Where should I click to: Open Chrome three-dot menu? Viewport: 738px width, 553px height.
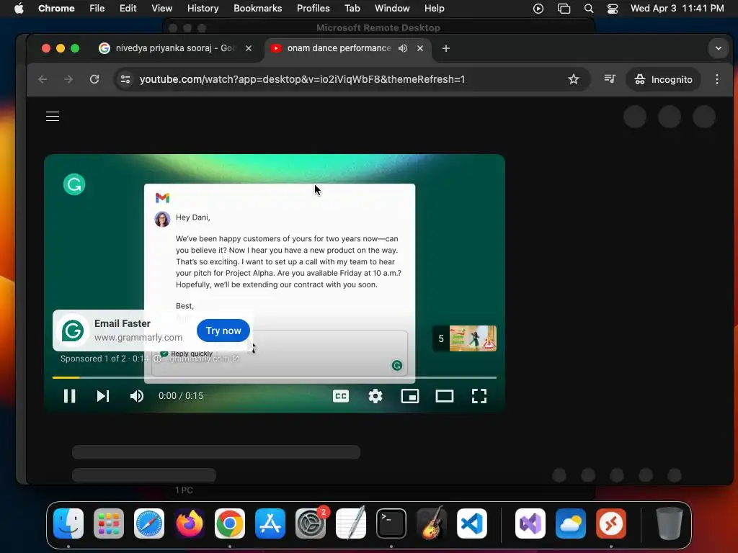[x=717, y=79]
